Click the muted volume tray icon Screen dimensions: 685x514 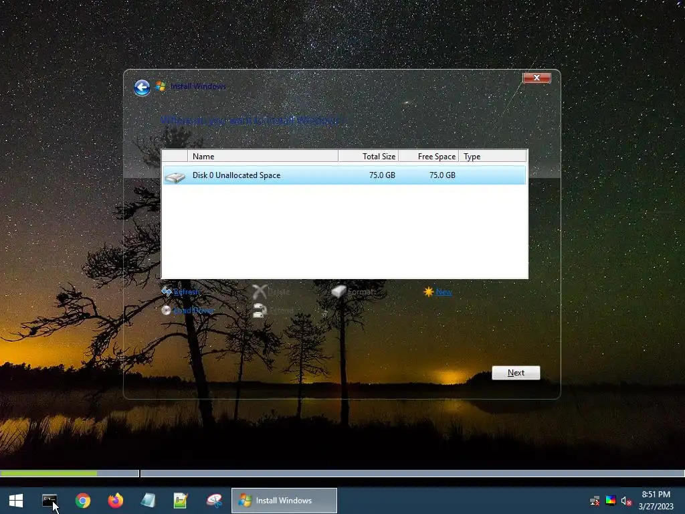coord(626,501)
